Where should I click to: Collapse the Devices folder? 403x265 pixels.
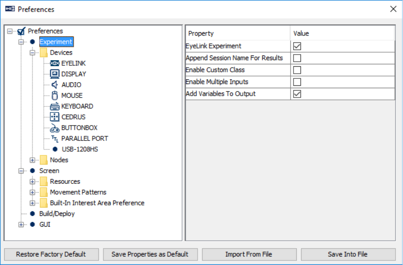33,53
